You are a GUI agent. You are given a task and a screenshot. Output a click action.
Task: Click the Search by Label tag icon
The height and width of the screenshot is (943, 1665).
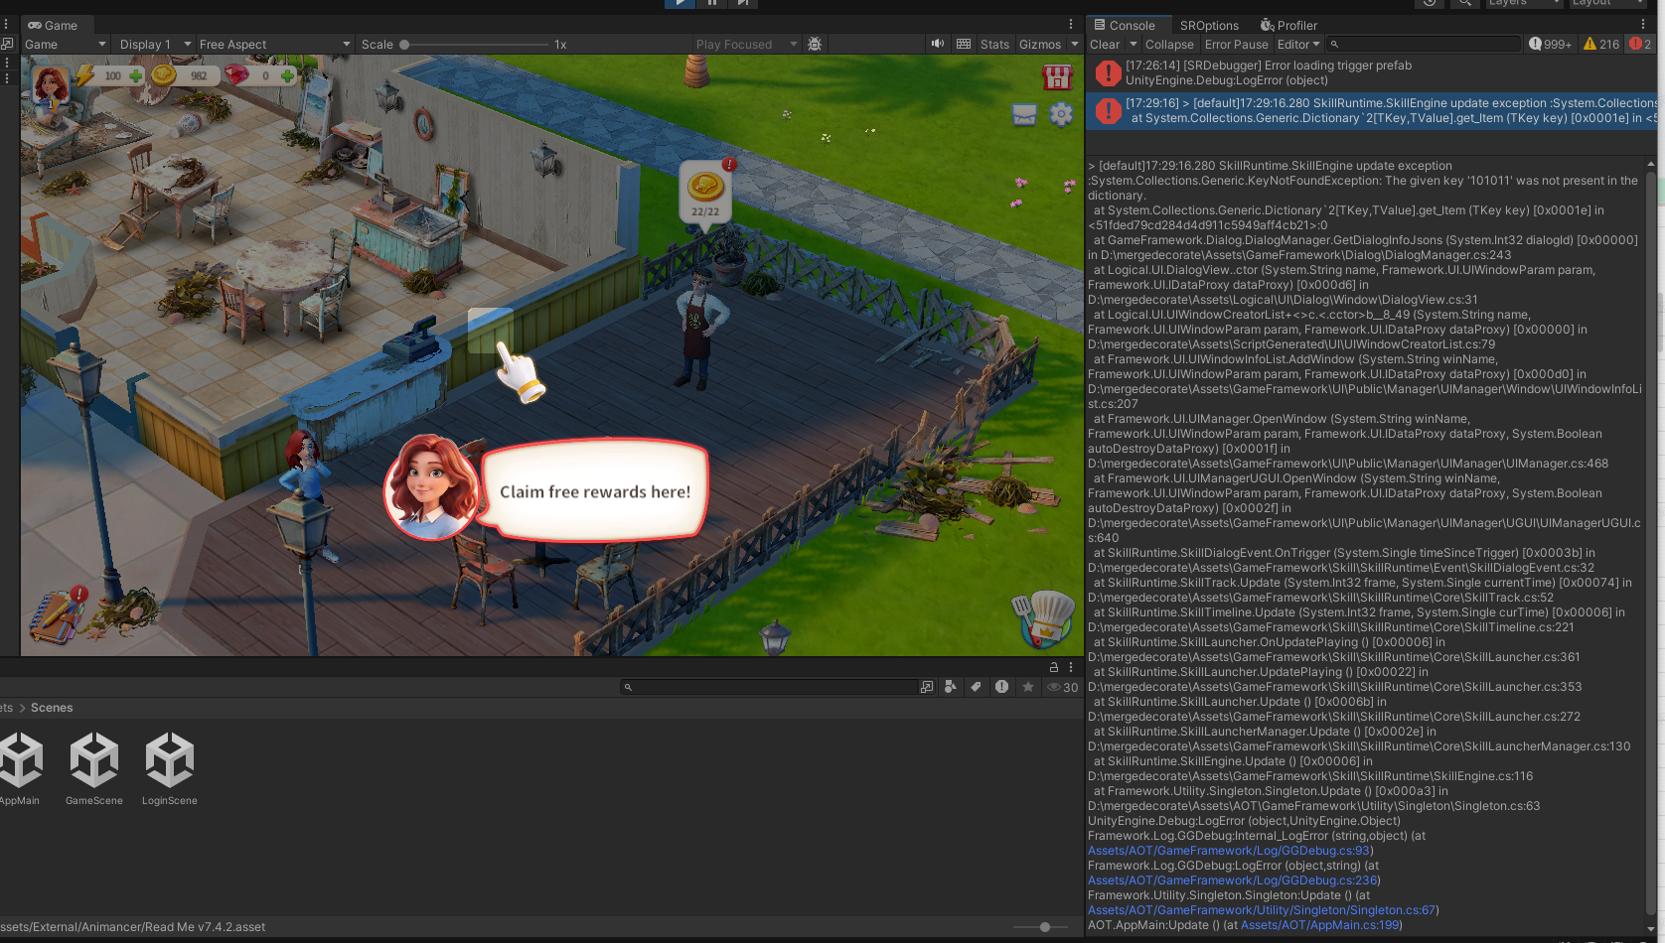[976, 687]
